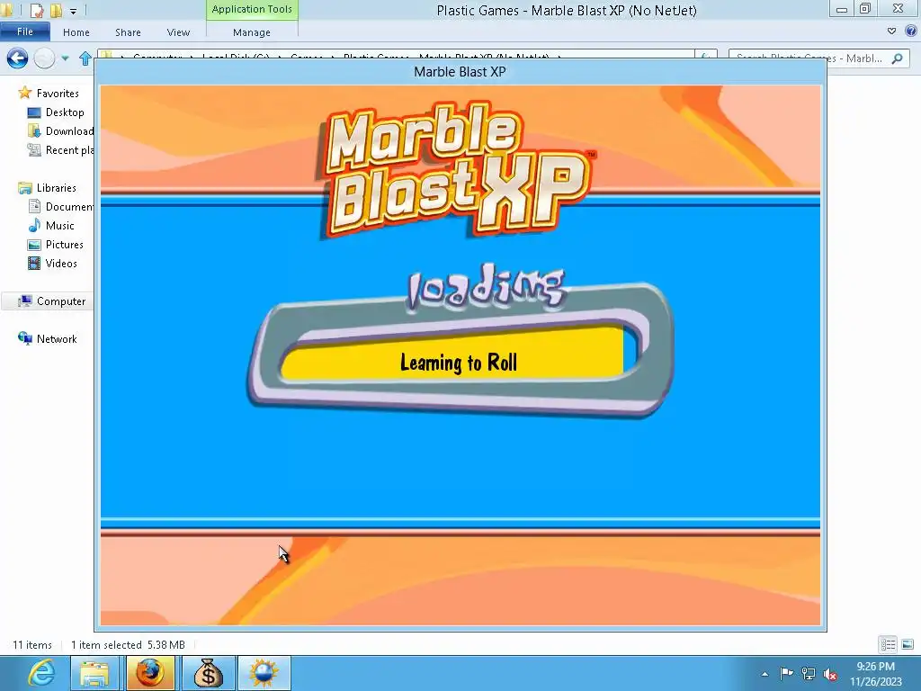Open the Pictures library

(x=65, y=245)
